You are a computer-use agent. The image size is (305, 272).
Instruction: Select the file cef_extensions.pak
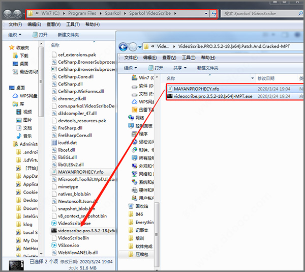pyautogui.click(x=74, y=55)
